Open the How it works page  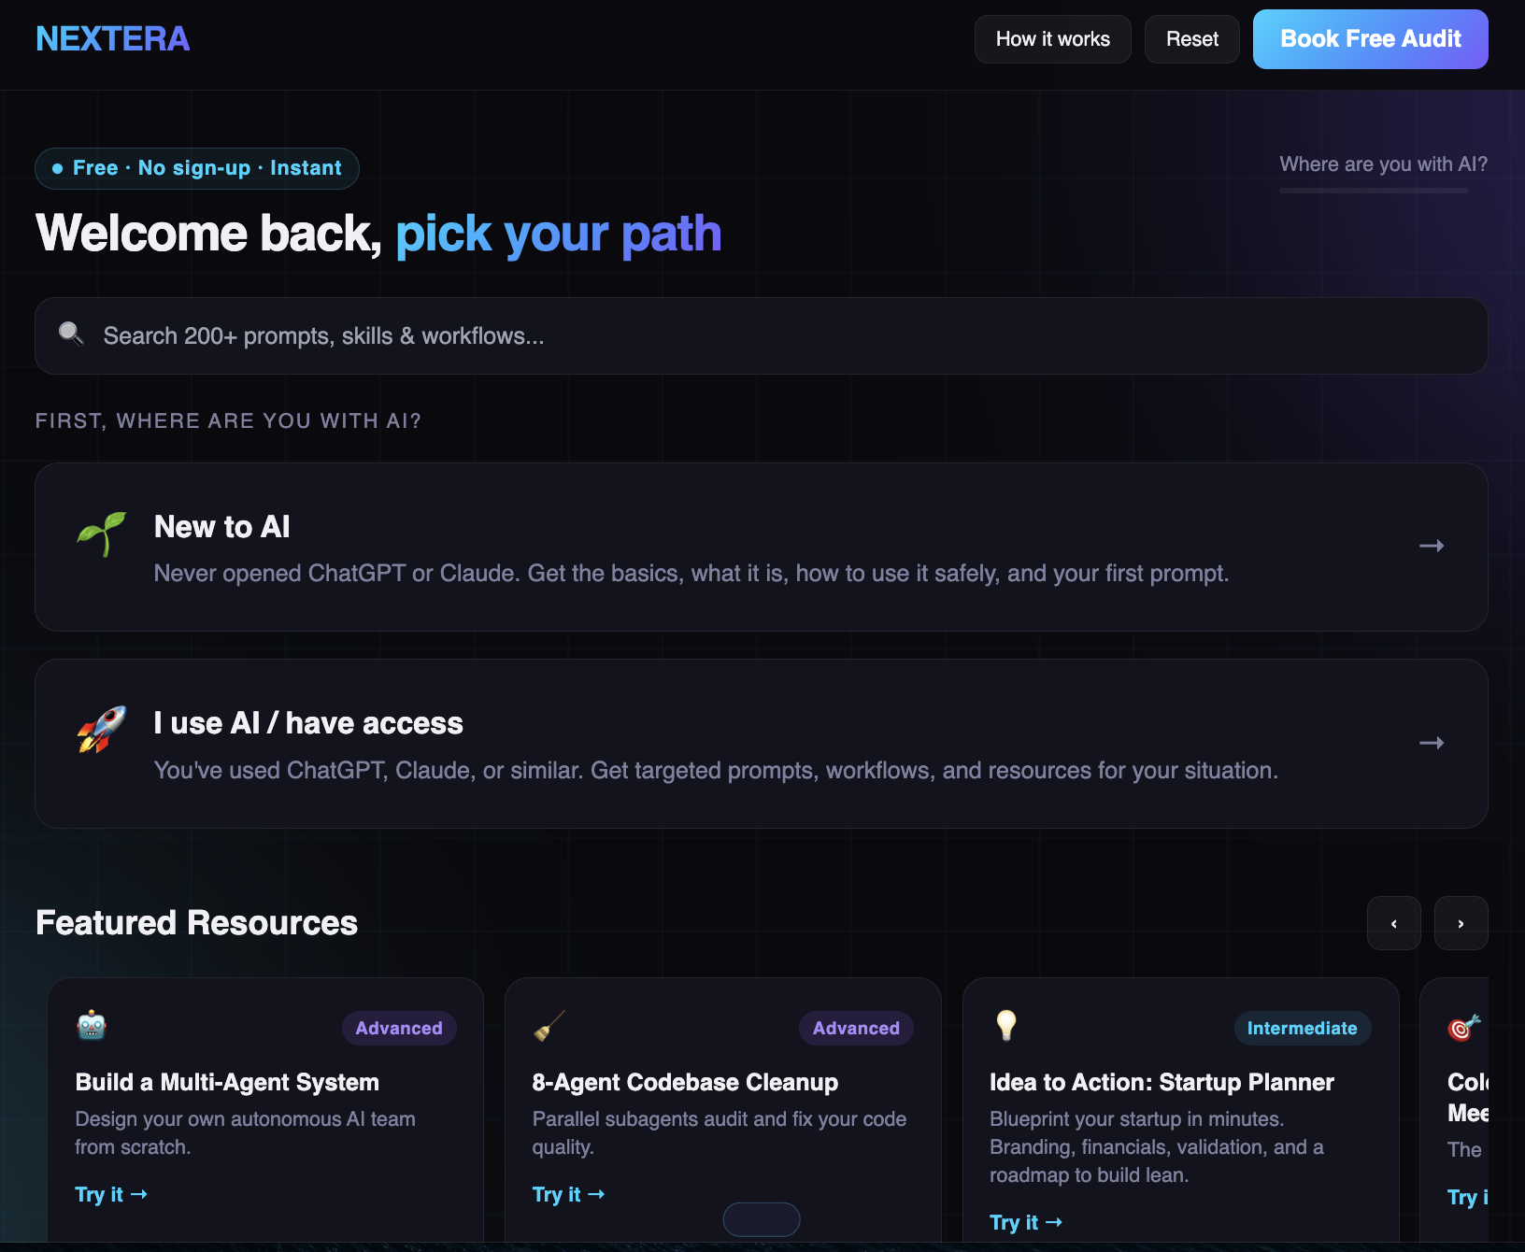click(x=1052, y=39)
